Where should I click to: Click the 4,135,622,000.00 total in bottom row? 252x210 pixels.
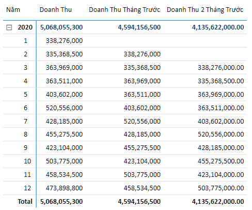(218, 201)
